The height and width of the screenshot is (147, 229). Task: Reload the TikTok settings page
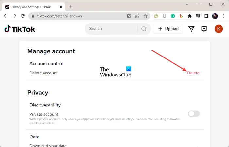(23, 16)
